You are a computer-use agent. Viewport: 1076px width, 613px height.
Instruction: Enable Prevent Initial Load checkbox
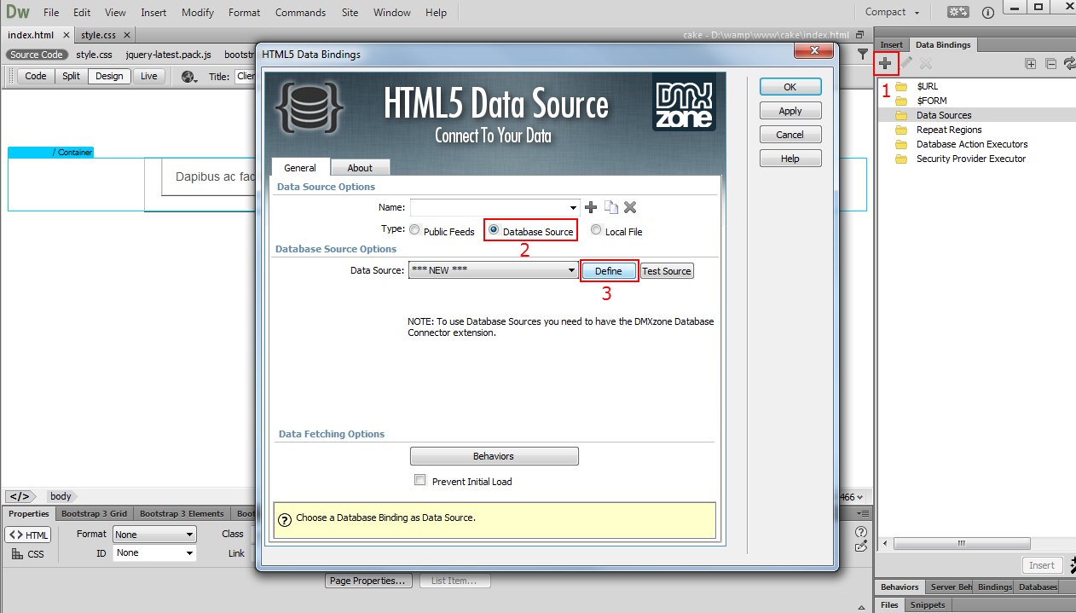419,480
